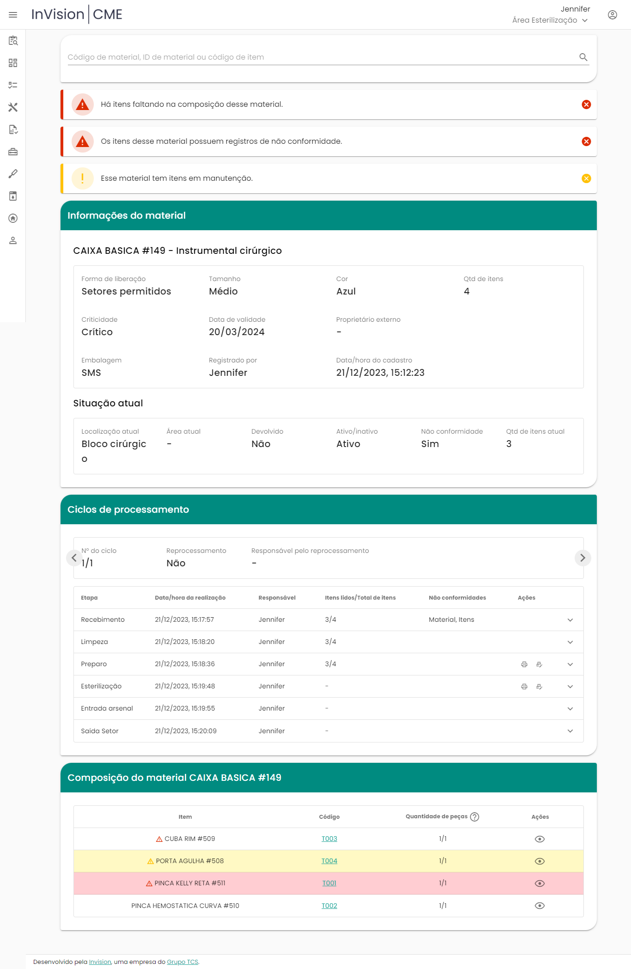Open item code T003 link
This screenshot has height=969, width=631.
(x=329, y=839)
